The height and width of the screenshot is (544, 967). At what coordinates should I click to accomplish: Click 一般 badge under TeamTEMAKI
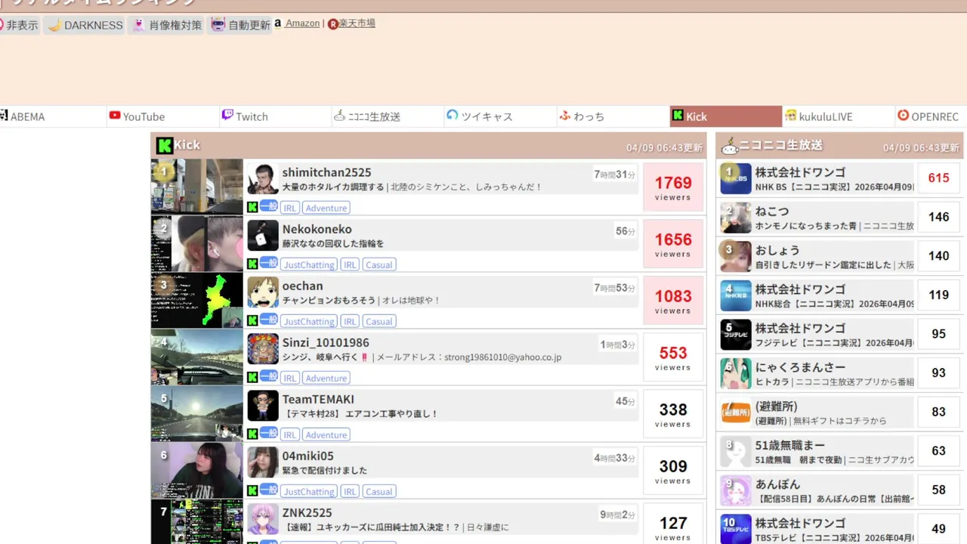269,432
